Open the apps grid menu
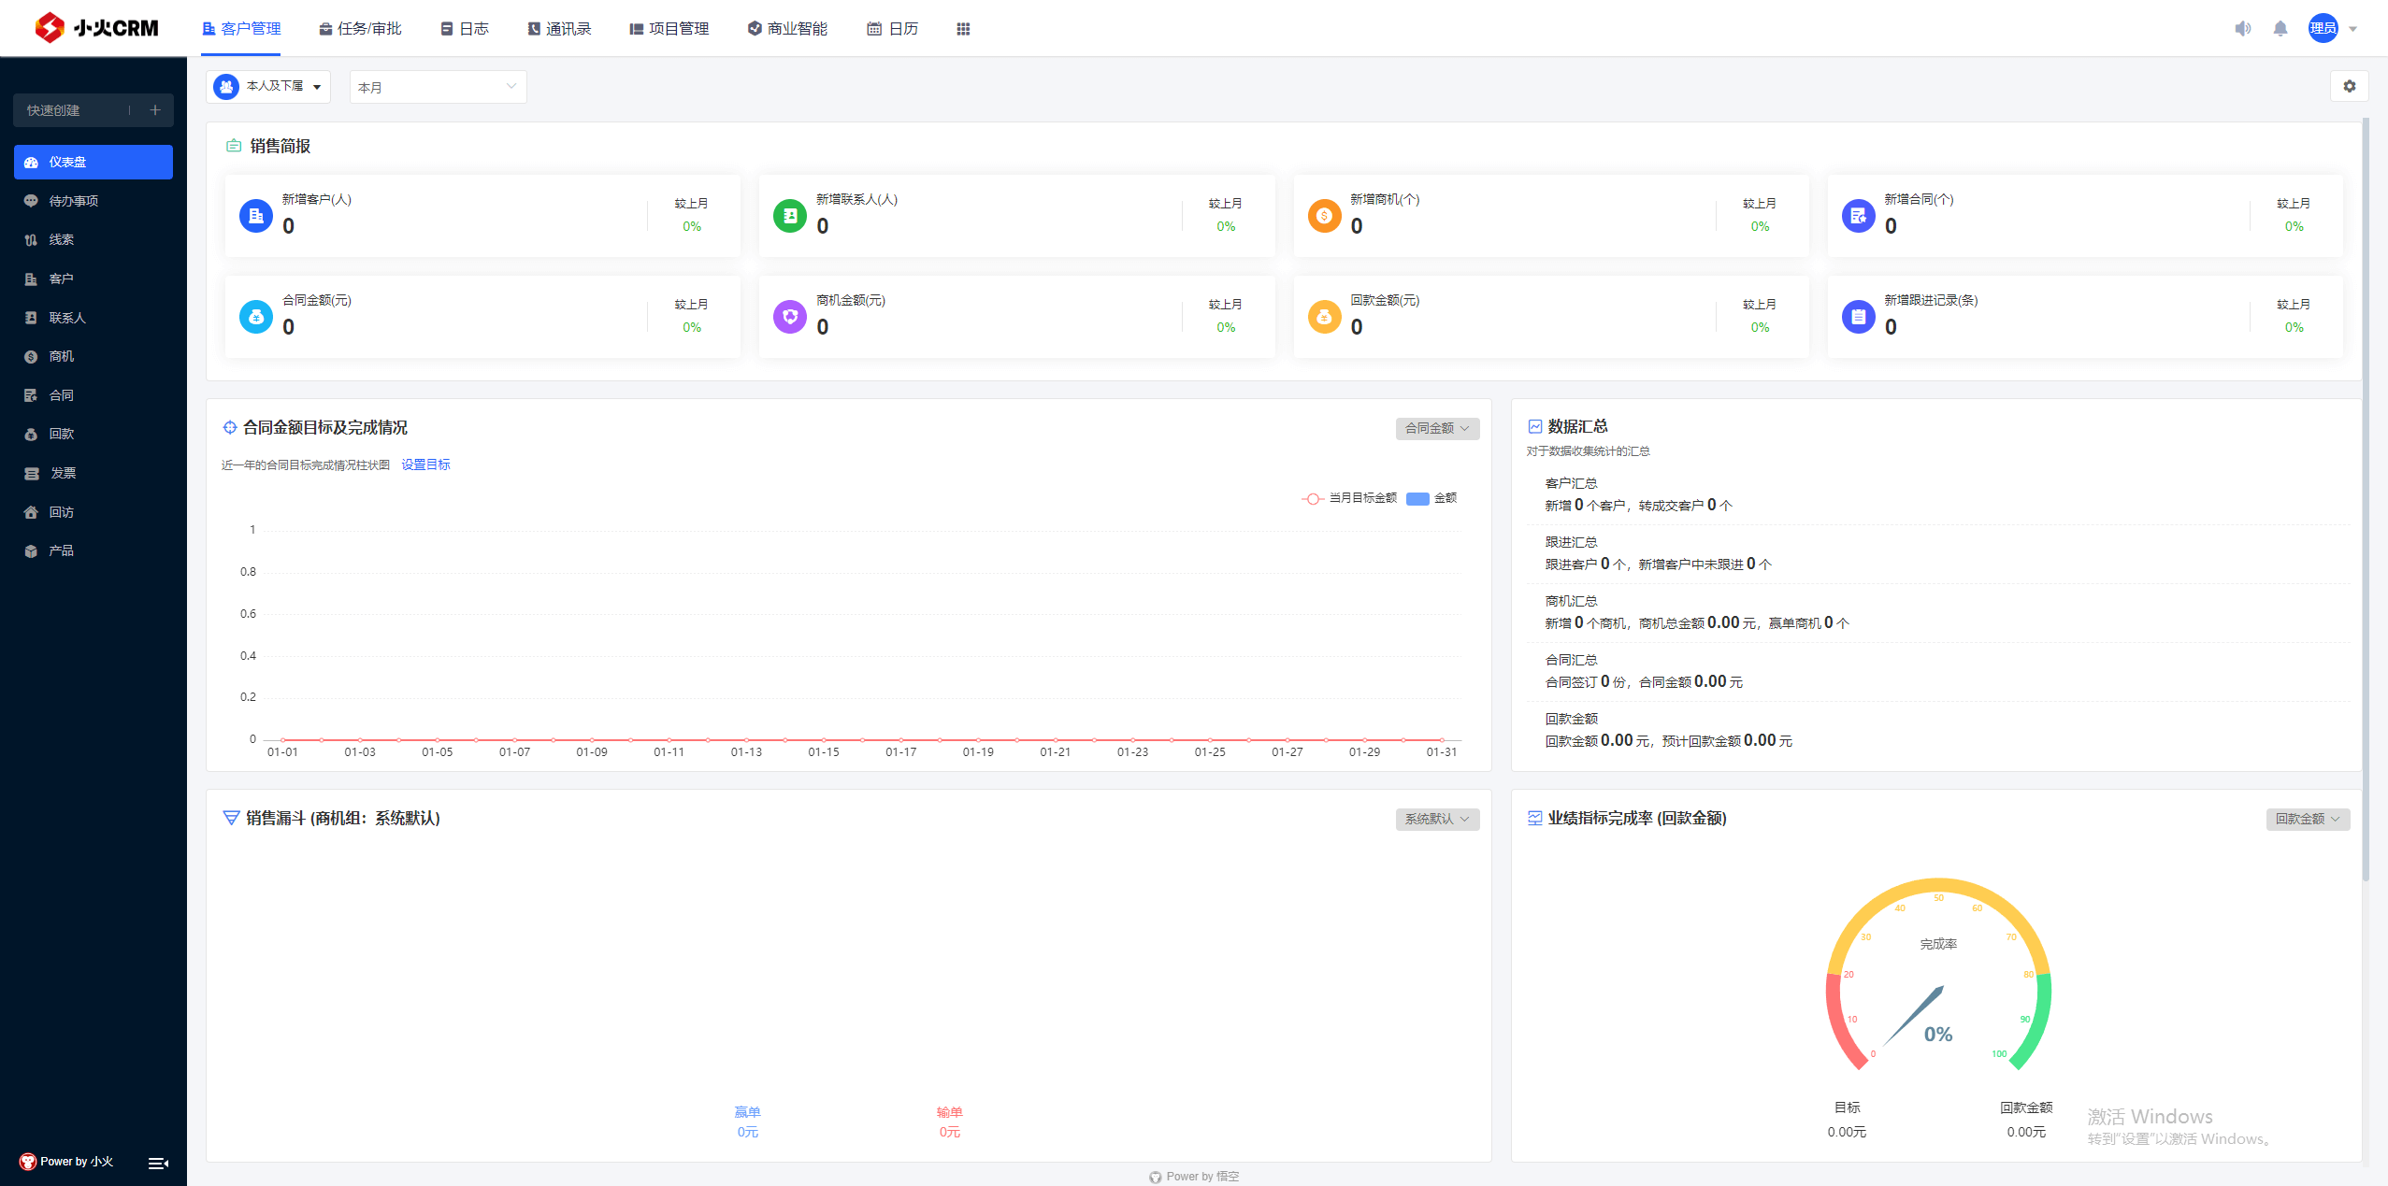The image size is (2388, 1186). coord(965,28)
